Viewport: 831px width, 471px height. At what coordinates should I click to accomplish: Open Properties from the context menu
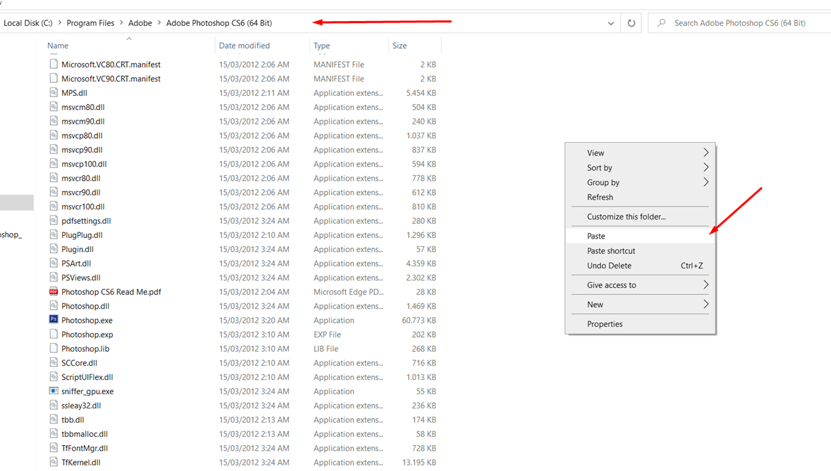[x=640, y=324]
